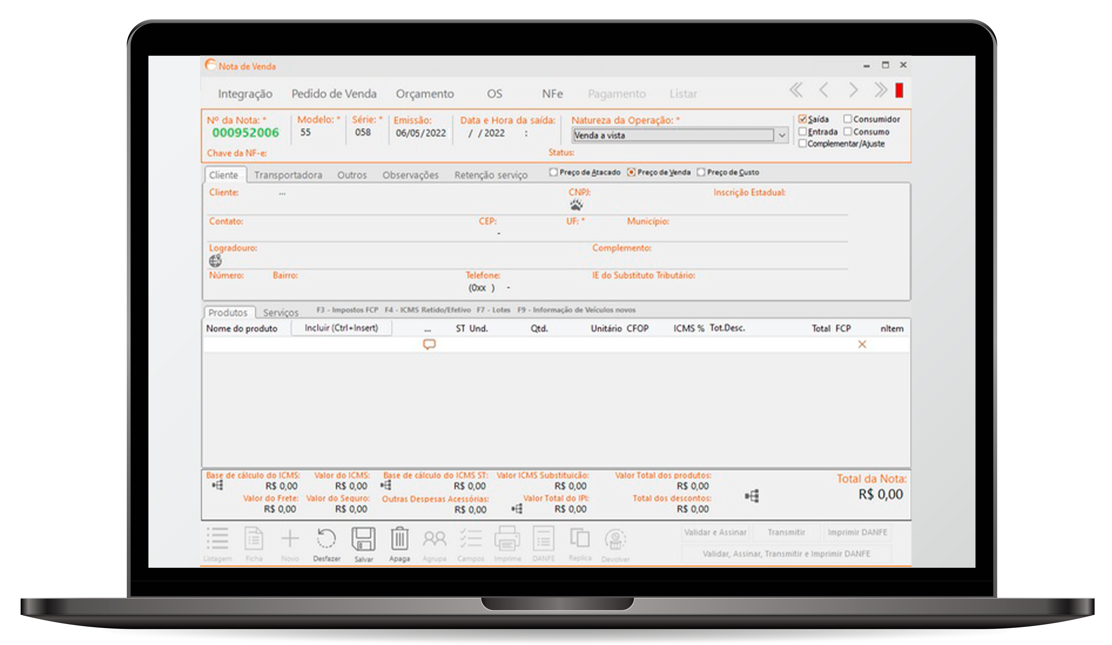Select the Devolver return icon
Viewport: 1112px width, 645px height.
(615, 540)
